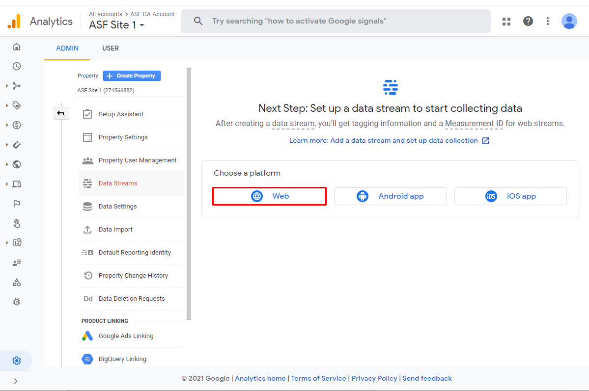Open the Tech devices icon in sidebar
Viewport: 589px width, 391px height.
(x=17, y=184)
